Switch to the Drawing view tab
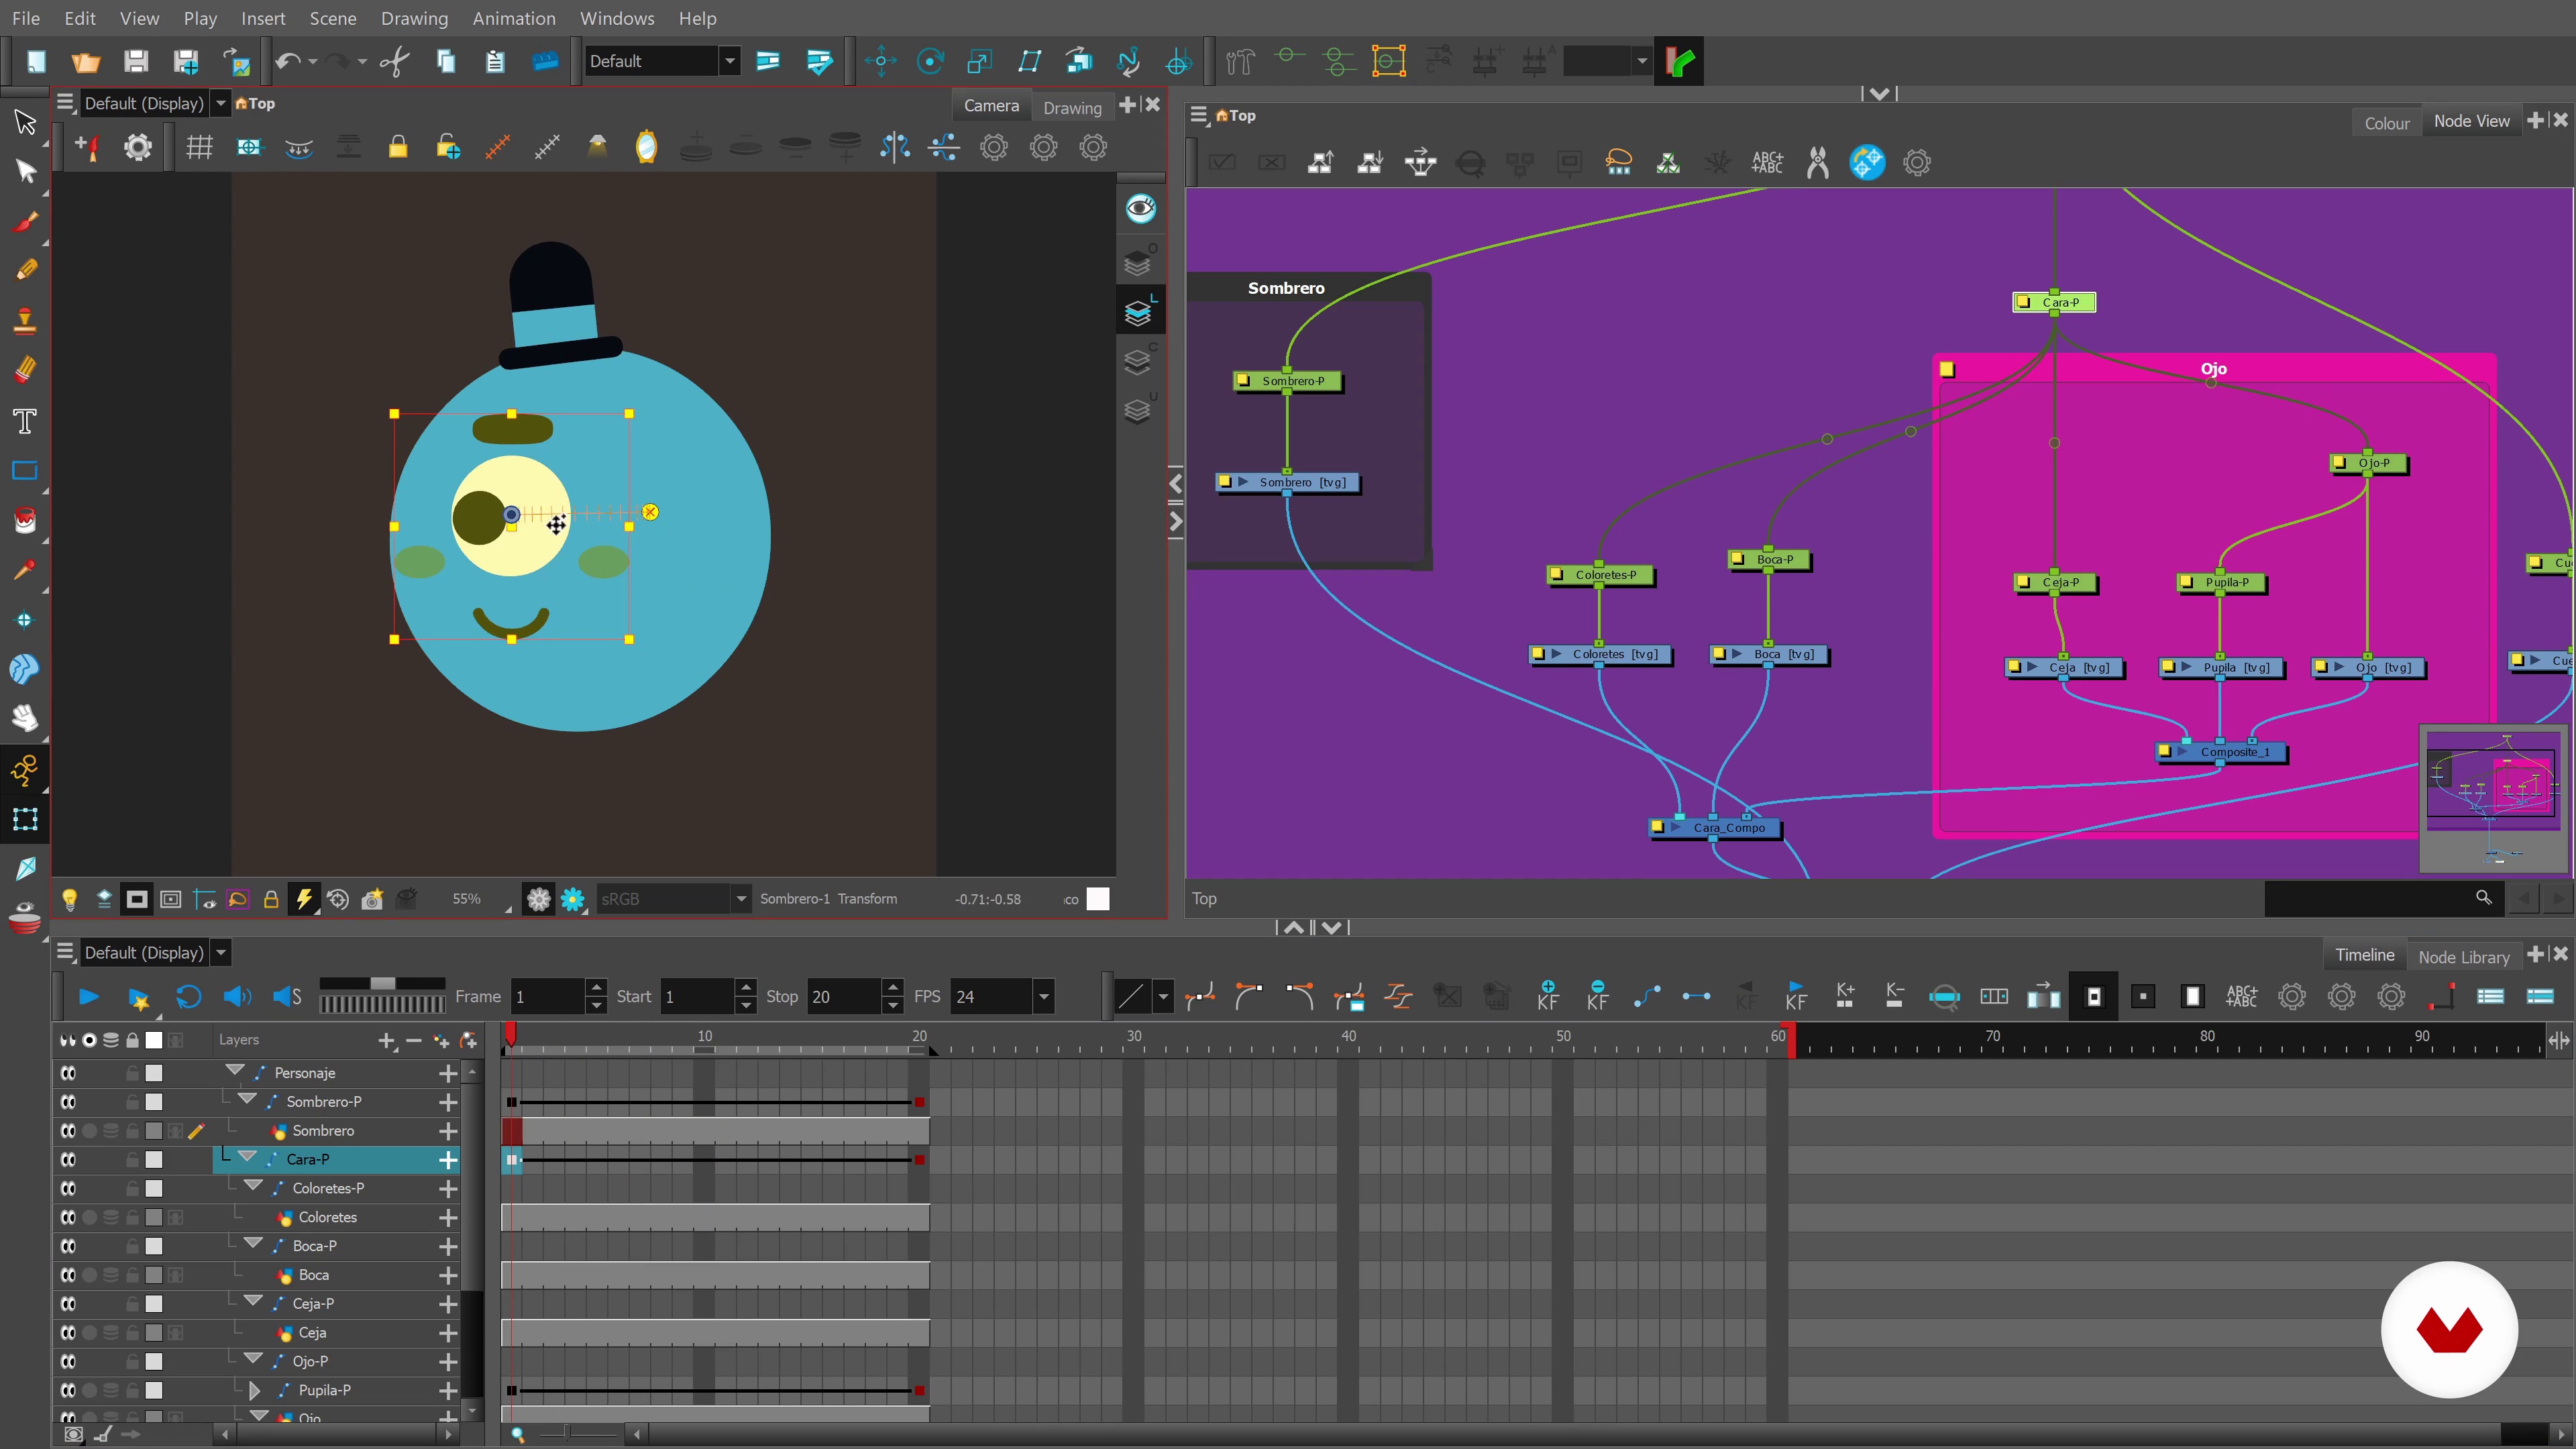Screen dimensions: 2576x1449 coord(1072,107)
